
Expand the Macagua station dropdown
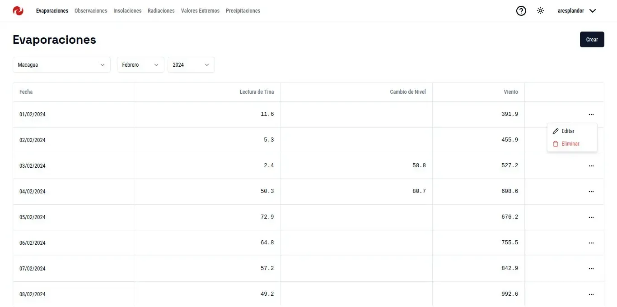click(x=61, y=65)
